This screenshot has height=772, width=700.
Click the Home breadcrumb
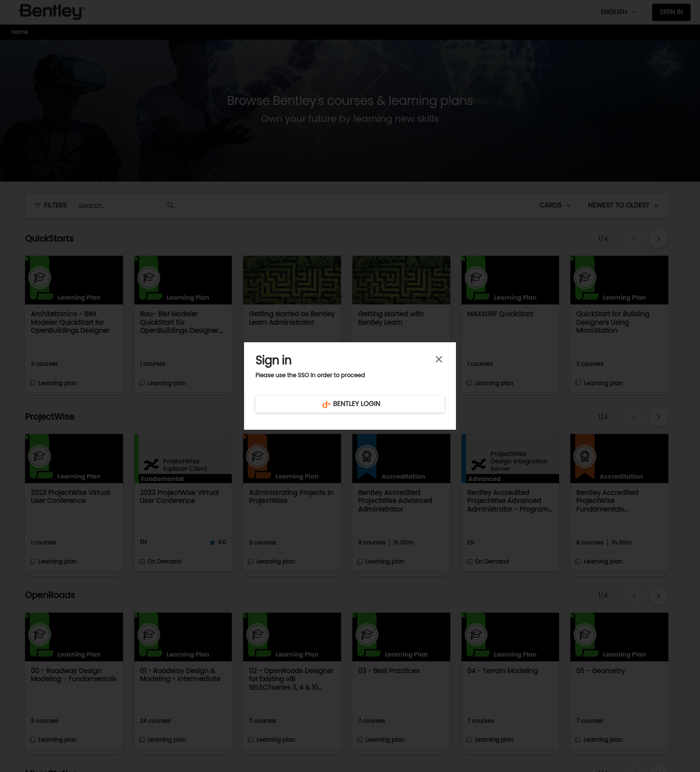point(20,32)
